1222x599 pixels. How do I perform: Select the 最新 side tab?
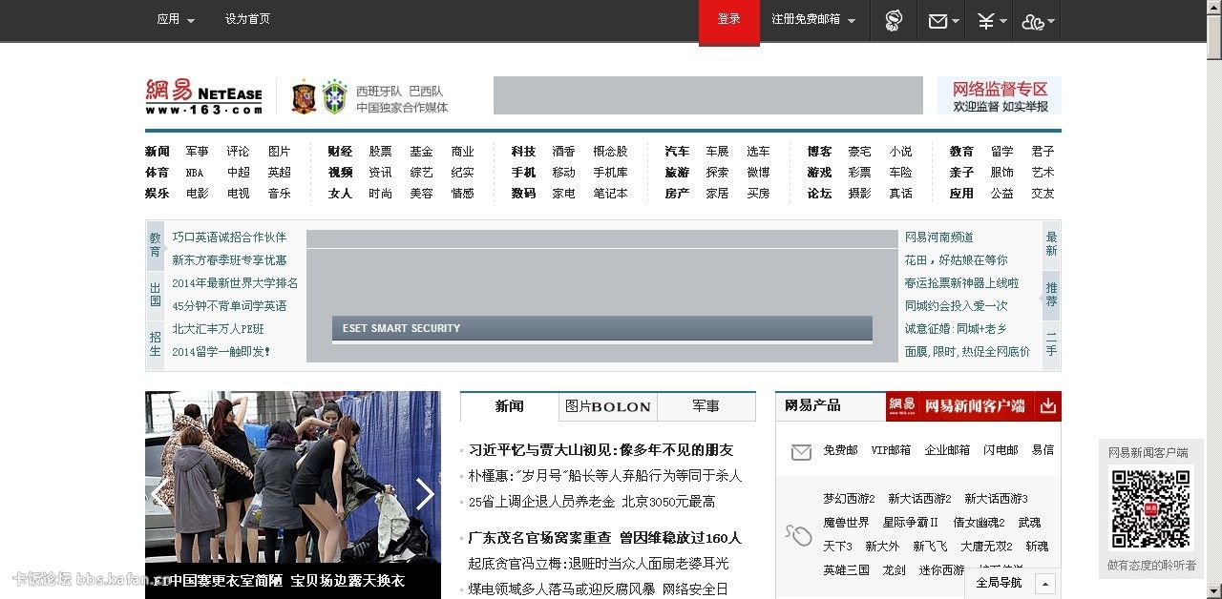tap(1051, 244)
